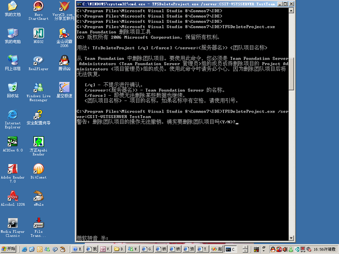Click the NOD32 tray icon
The image size is (339, 254).
coord(297,249)
